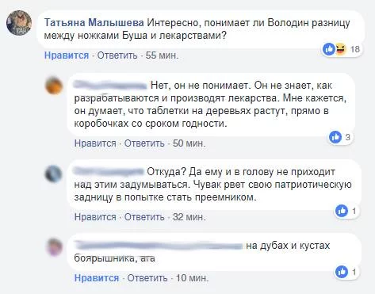
Task: Click the like icon on the боярышника comment
Action: (x=342, y=272)
